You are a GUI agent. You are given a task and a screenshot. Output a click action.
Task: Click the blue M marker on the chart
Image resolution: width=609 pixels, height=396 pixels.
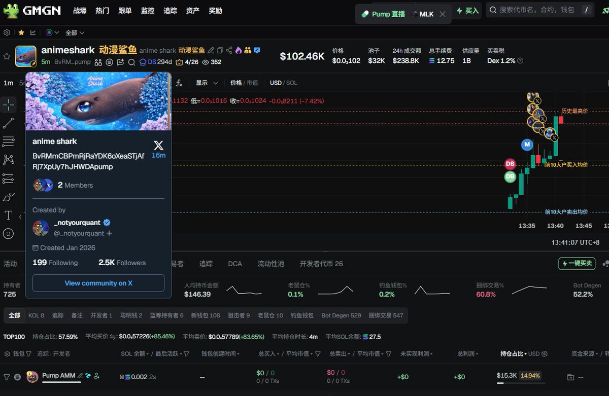pos(527,145)
